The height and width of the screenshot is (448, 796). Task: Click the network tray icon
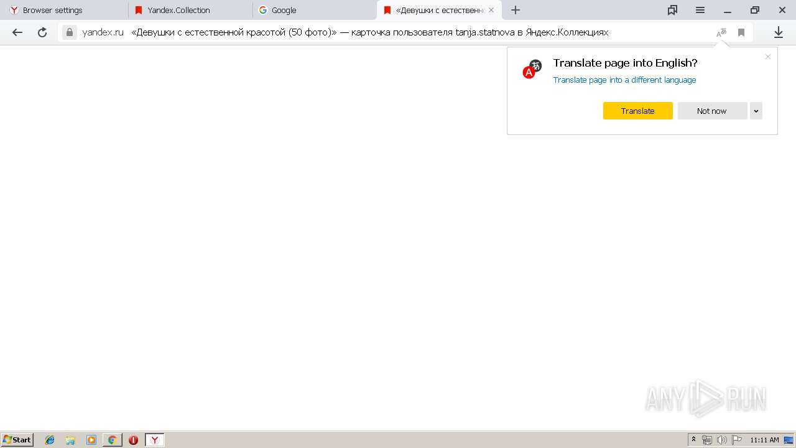coord(707,440)
